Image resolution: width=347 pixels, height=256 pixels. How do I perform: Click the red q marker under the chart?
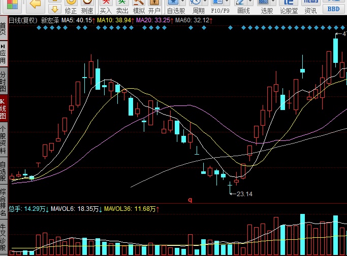tap(190, 200)
